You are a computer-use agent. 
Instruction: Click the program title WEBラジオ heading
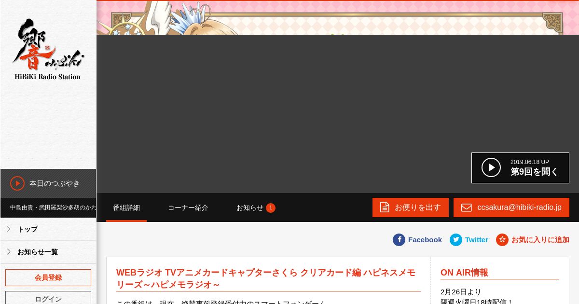[266, 278]
